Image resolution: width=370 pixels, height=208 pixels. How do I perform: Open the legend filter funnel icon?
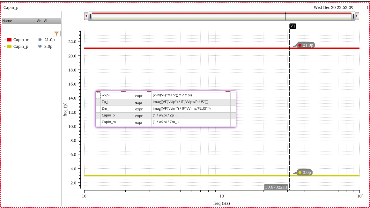pyautogui.click(x=56, y=33)
